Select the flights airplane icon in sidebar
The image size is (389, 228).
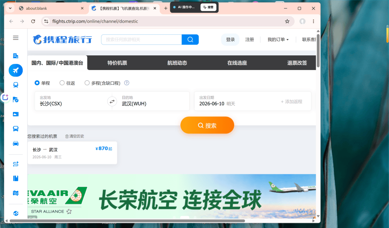pyautogui.click(x=16, y=70)
